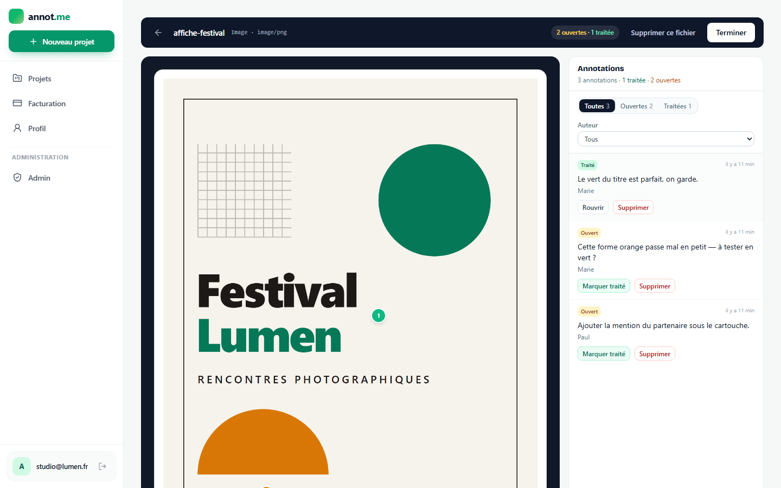Viewport: 781px width, 488px height.
Task: Click the Facturation card icon
Action: tap(17, 103)
